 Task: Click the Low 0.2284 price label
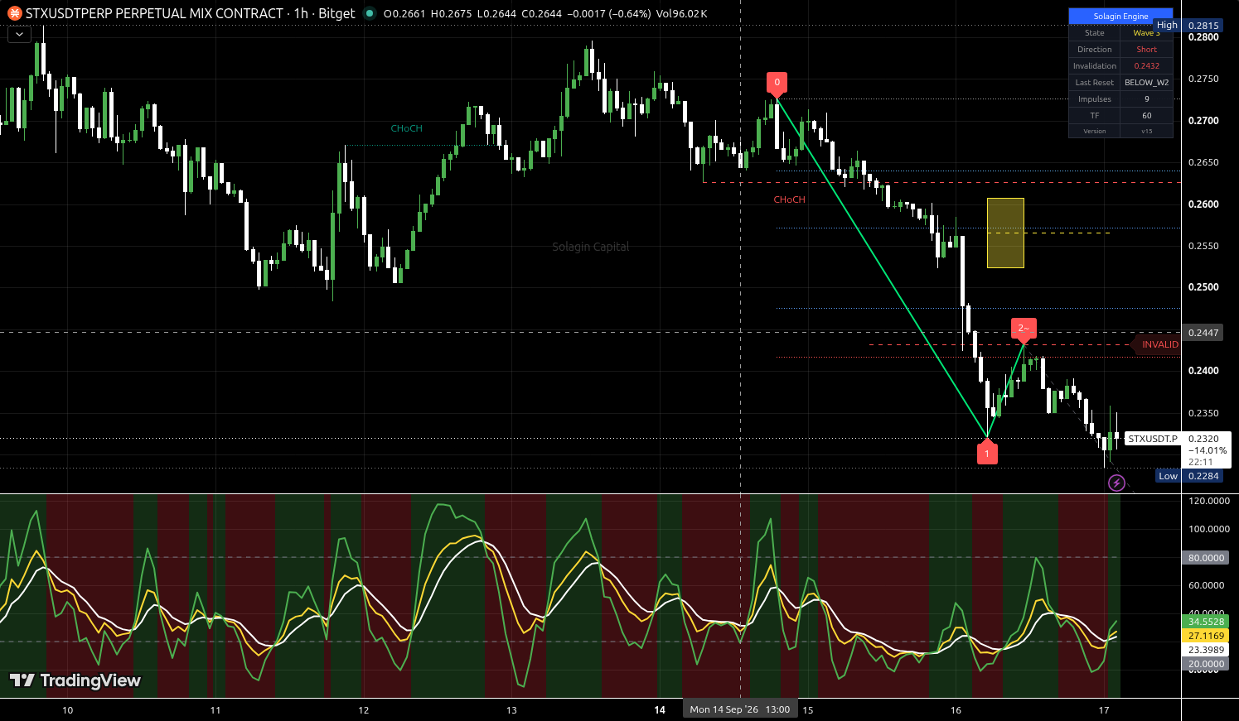pyautogui.click(x=1189, y=476)
